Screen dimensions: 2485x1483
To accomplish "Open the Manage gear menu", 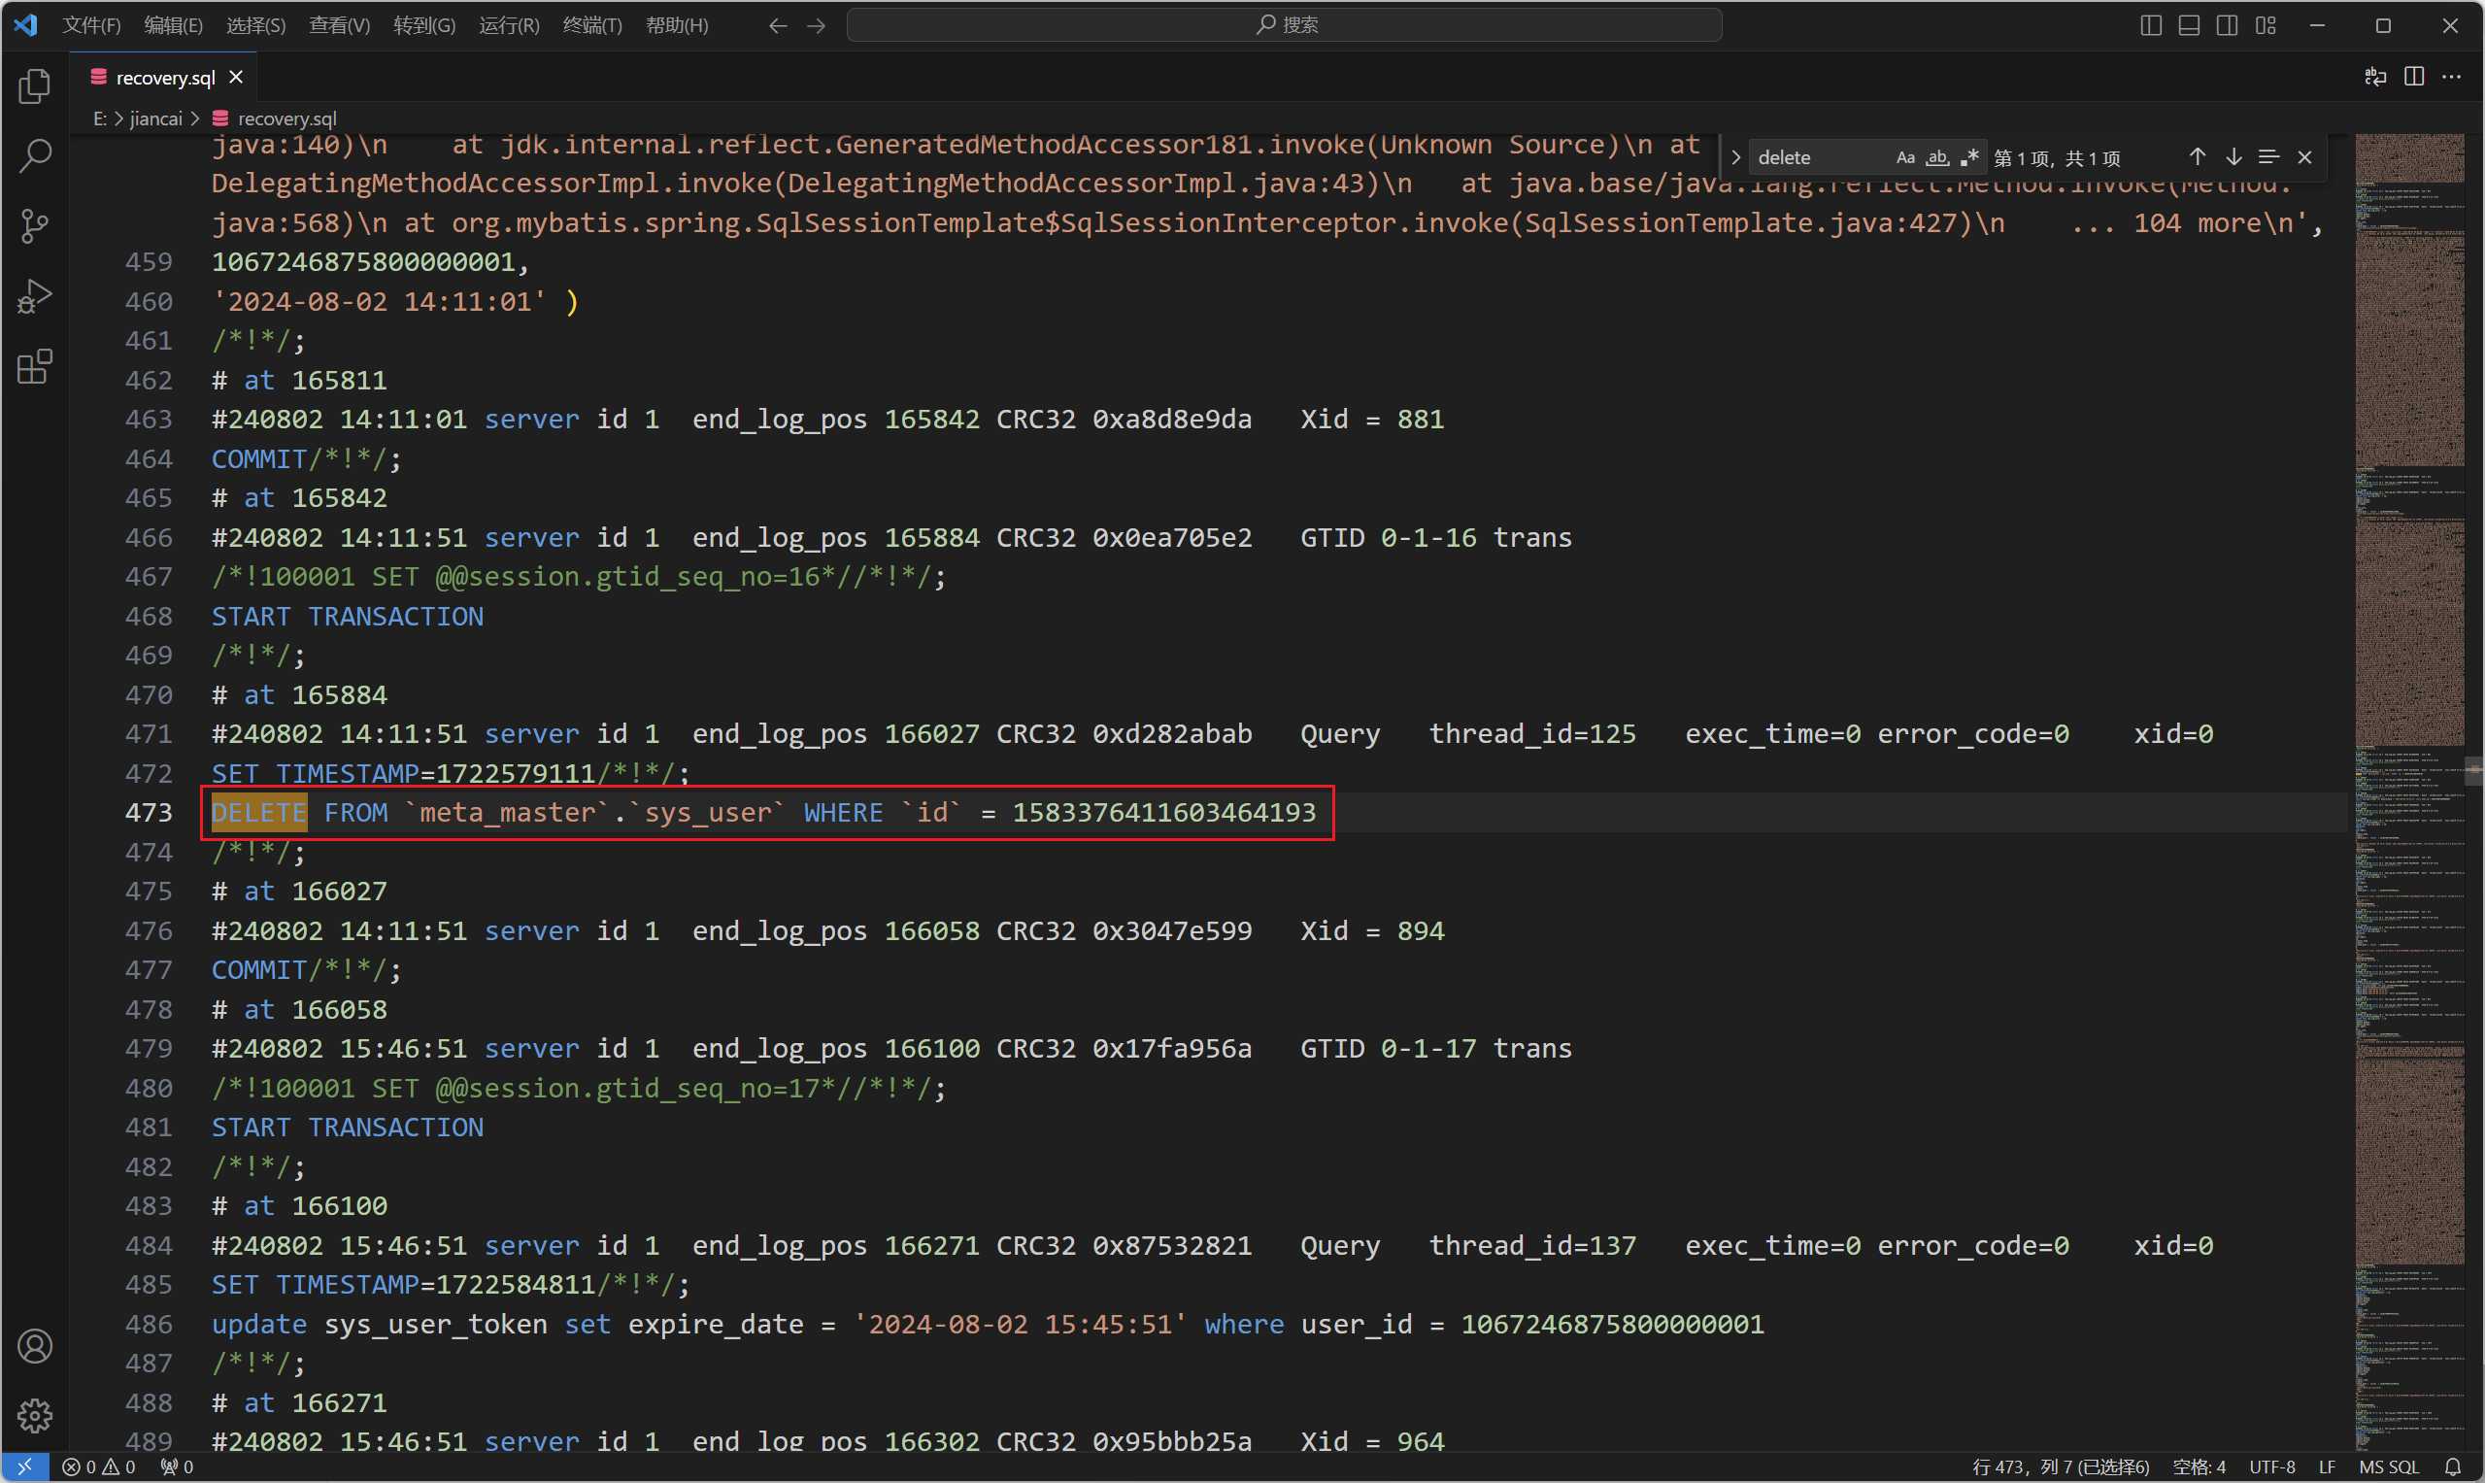I will pos(35,1415).
